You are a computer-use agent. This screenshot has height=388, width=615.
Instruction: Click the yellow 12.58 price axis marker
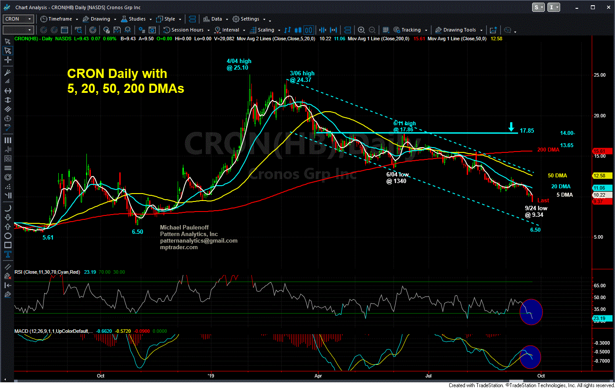pos(602,176)
